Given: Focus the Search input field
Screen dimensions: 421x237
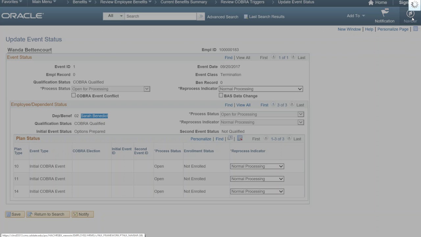Looking at the screenshot, I should [x=161, y=16].
